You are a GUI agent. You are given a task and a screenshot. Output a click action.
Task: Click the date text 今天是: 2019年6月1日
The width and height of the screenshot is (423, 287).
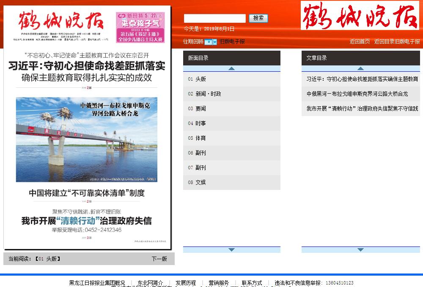(x=209, y=29)
